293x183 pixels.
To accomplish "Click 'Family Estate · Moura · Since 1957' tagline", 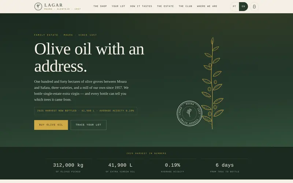I will (x=66, y=35).
